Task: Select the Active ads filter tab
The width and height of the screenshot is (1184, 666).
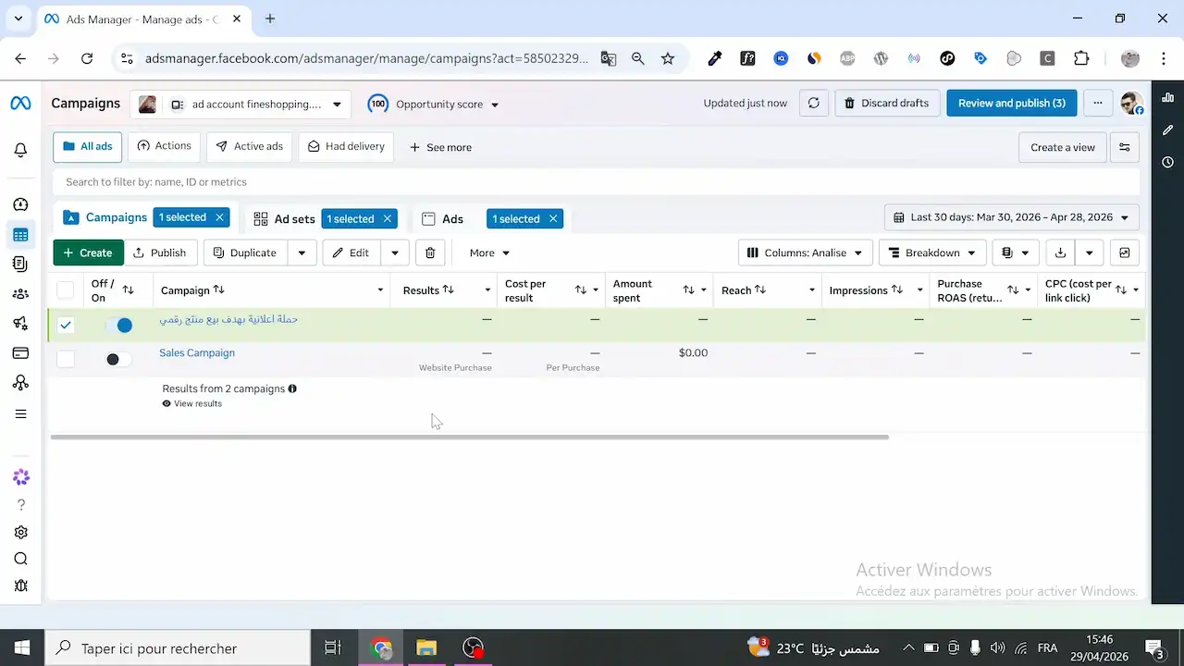Action: [x=250, y=147]
